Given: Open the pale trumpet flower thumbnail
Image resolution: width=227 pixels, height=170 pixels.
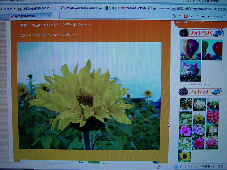Looking at the screenshot, I should (x=212, y=131).
